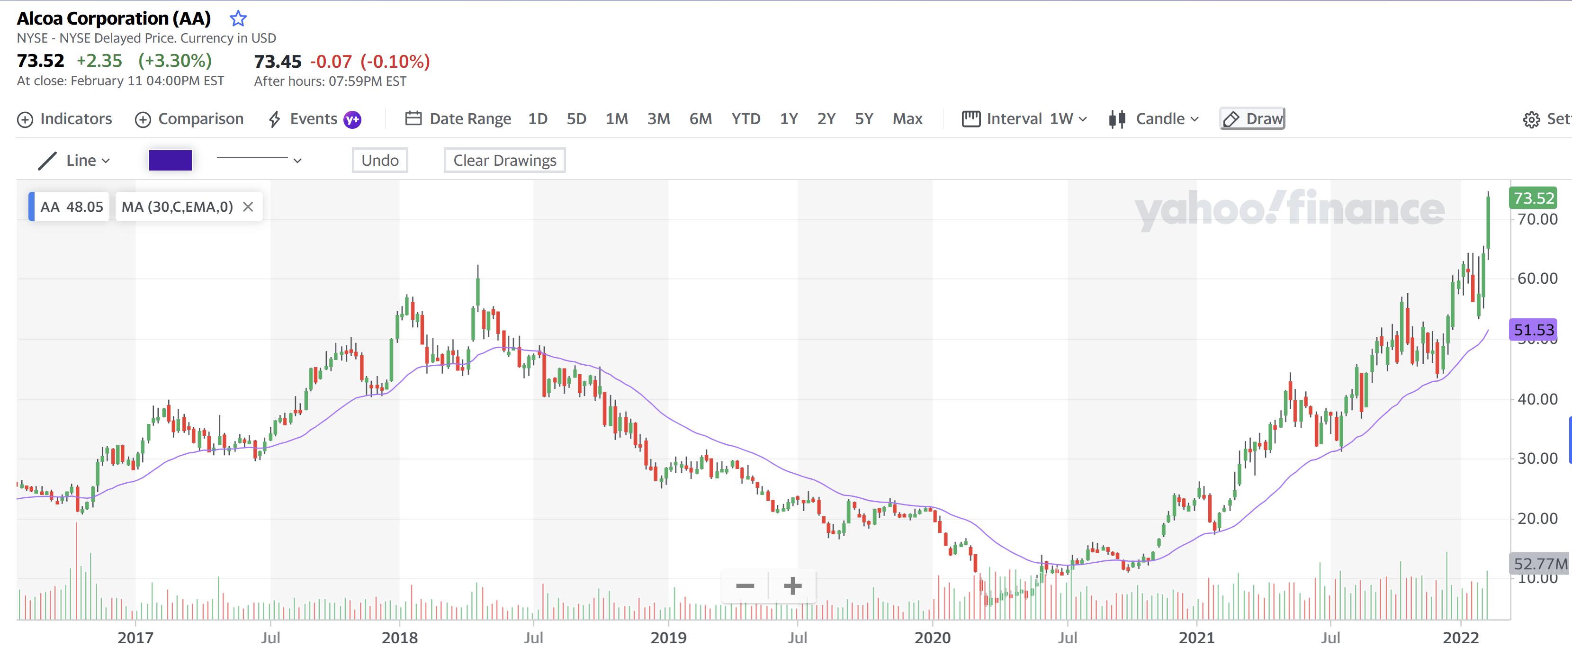Open the Indicators menu
The width and height of the screenshot is (1572, 666).
[x=64, y=119]
